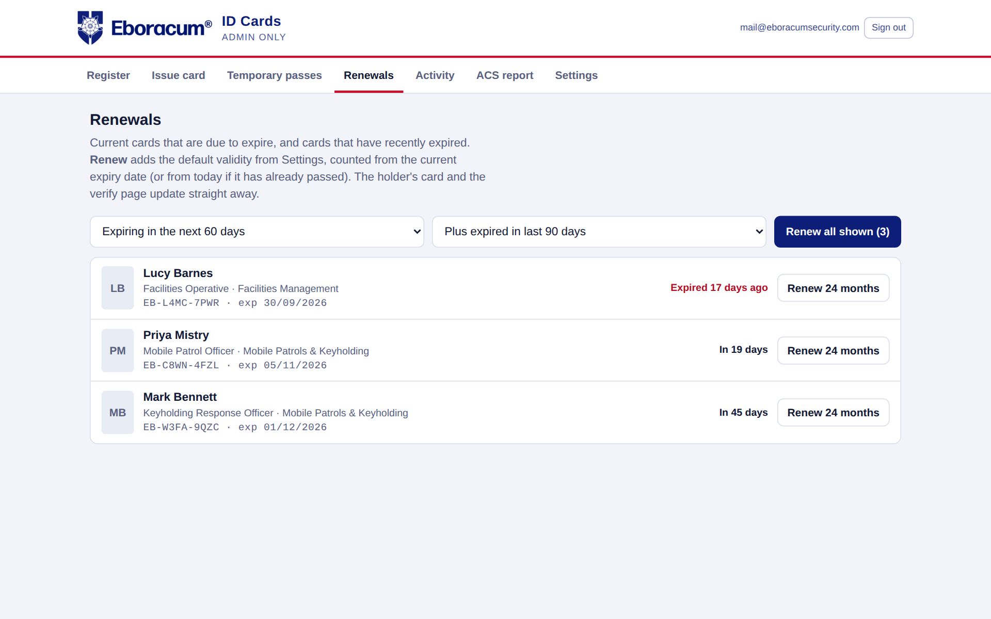This screenshot has width=991, height=619.
Task: Expand the 'Expiring in the next 60 days' dropdown
Action: pos(257,232)
